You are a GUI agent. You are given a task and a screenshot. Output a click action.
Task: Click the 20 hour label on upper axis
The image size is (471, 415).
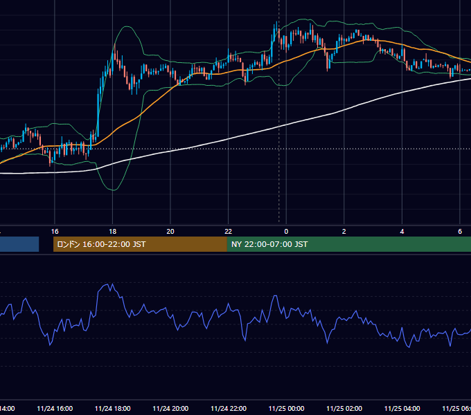170,232
